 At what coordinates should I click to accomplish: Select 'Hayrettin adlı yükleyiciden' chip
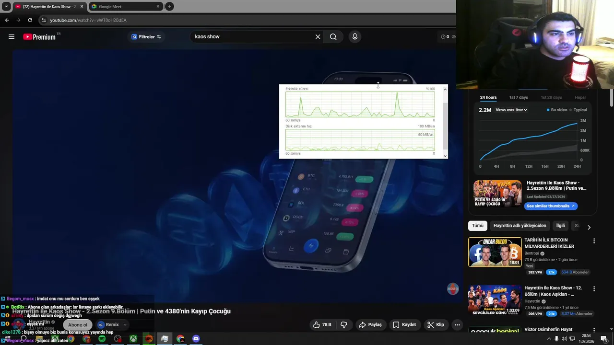tap(520, 226)
